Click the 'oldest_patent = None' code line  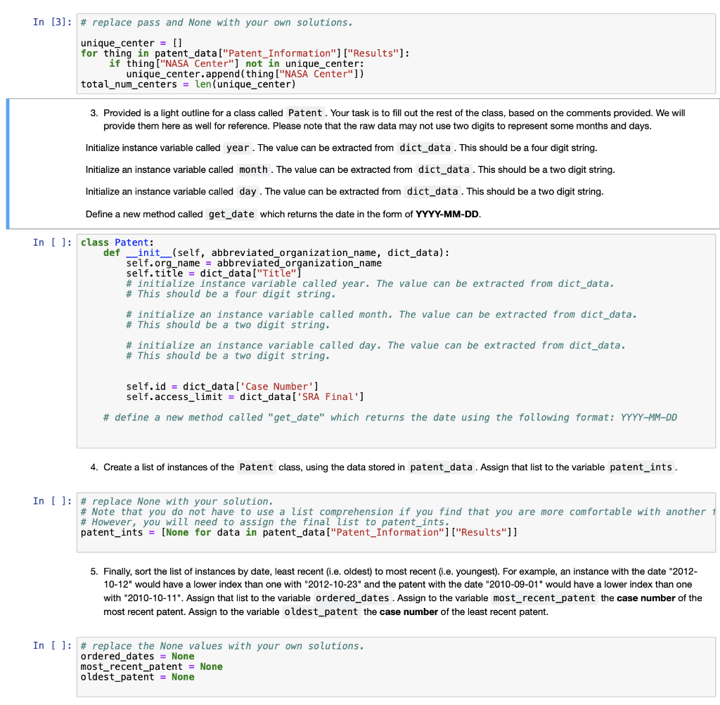137,677
